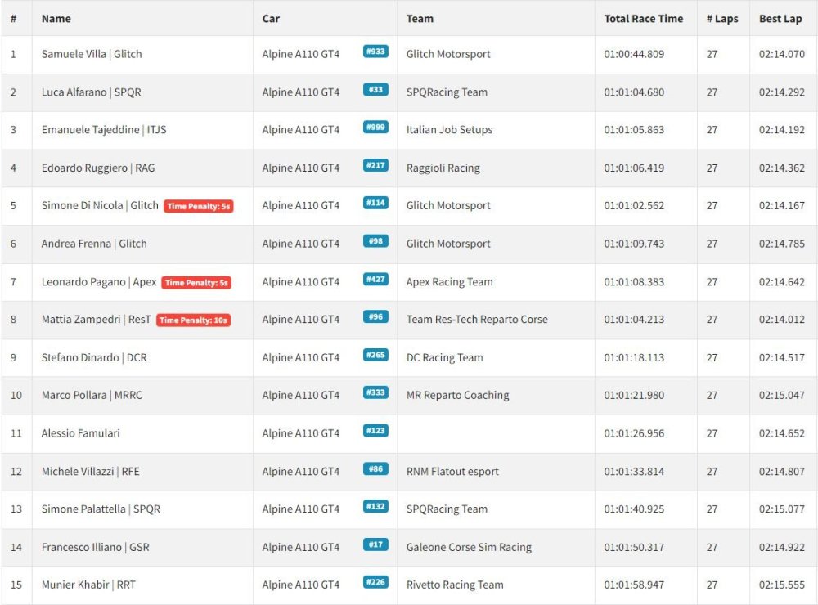Select driver name Andrea Frenna | Glitch
Screen dimensions: 818x605
94,244
